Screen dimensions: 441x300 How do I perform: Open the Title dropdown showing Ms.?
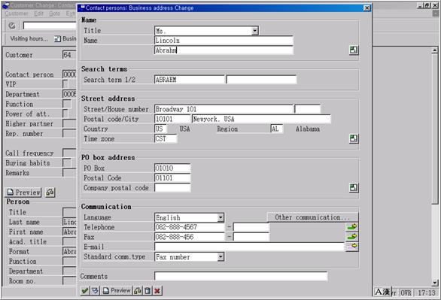click(x=255, y=31)
